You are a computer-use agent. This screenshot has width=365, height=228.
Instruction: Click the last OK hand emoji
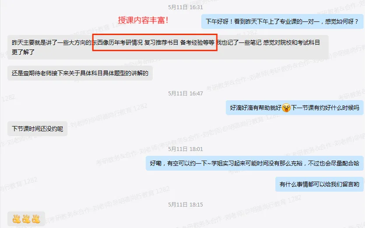36,219
